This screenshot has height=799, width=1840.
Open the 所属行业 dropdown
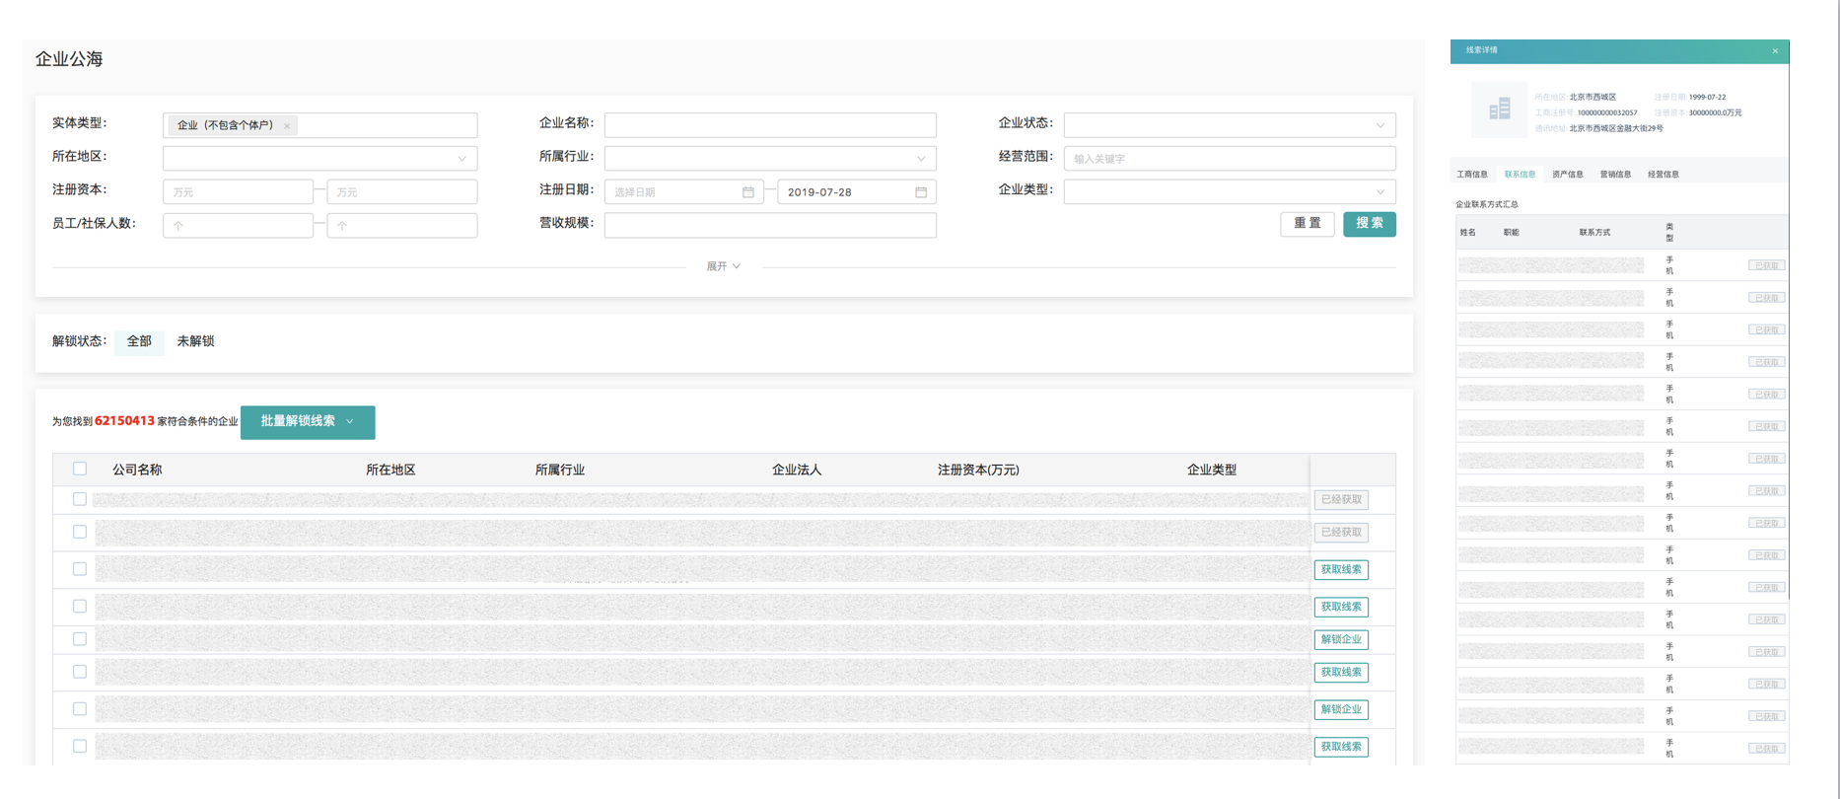point(770,158)
